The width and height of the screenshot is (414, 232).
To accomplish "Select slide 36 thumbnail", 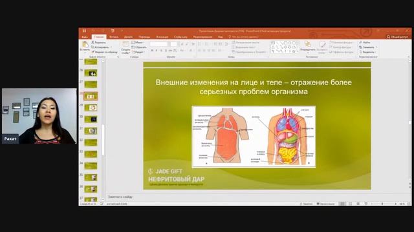I will point(91,189).
